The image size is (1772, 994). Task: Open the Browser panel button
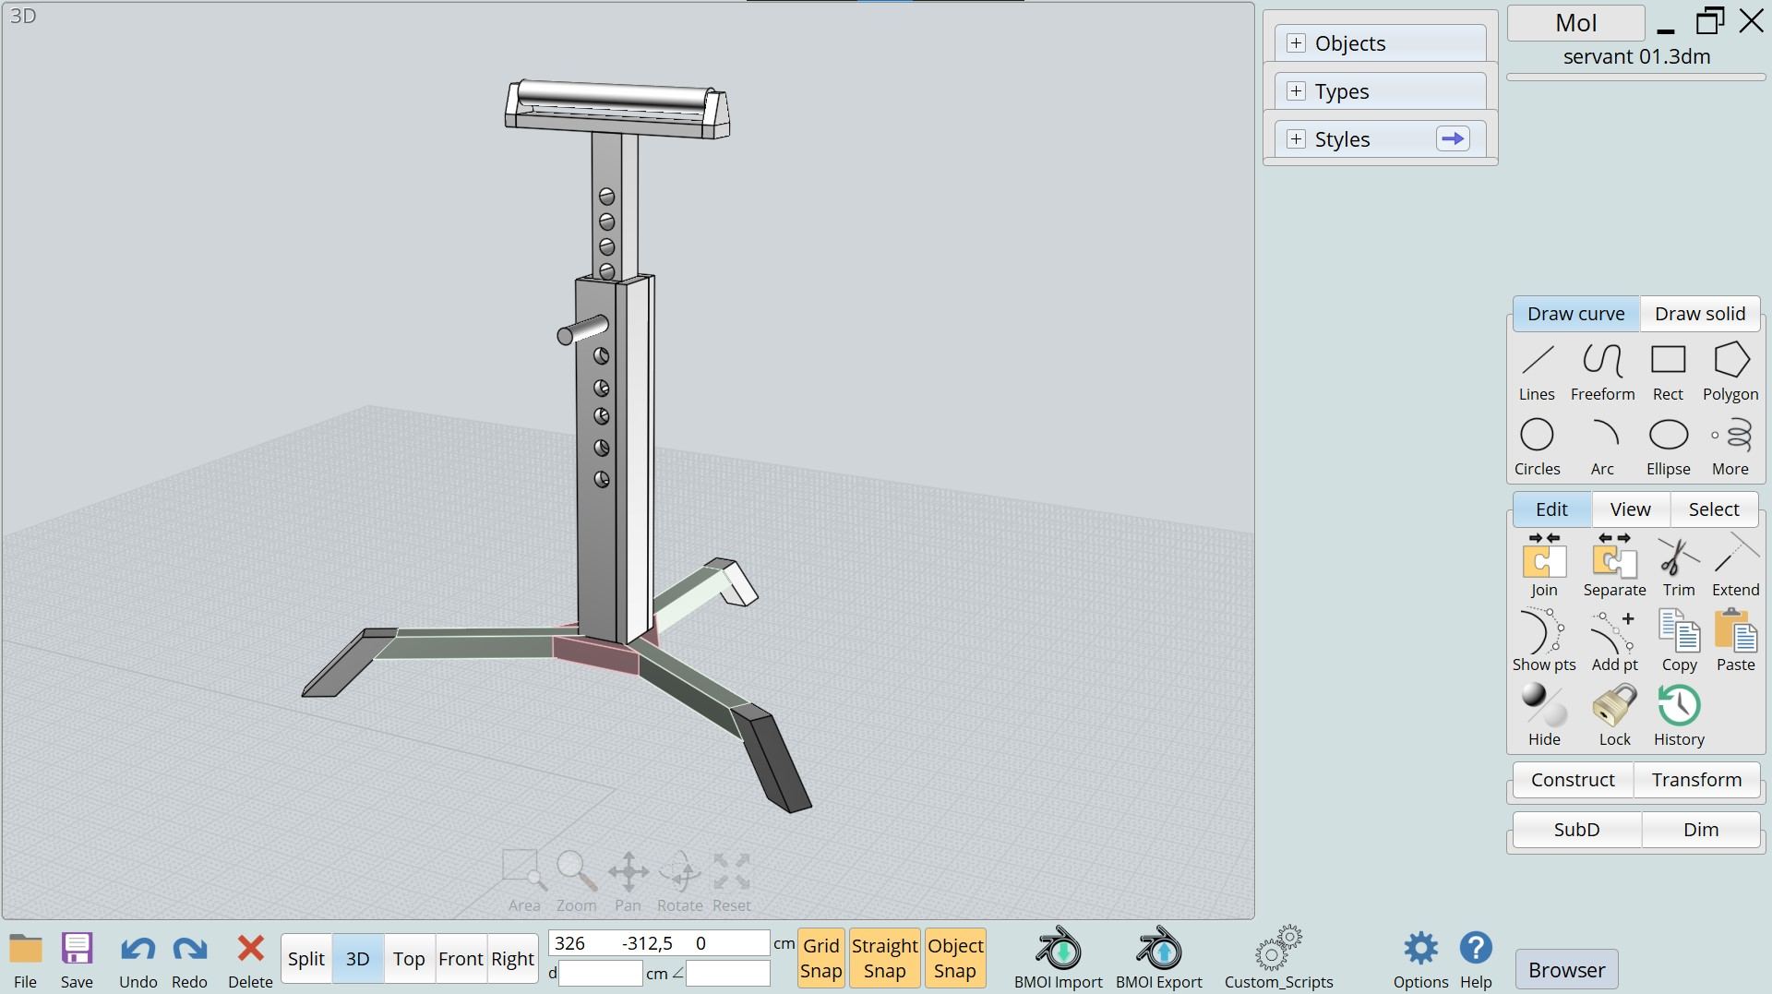click(x=1566, y=970)
